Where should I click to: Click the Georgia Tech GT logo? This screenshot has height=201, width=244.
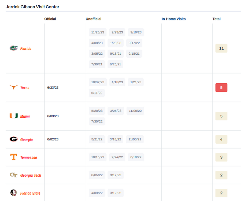point(14,175)
